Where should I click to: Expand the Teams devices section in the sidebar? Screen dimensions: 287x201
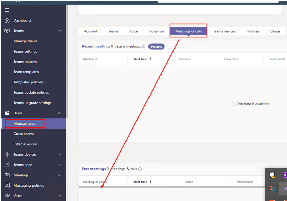point(60,154)
